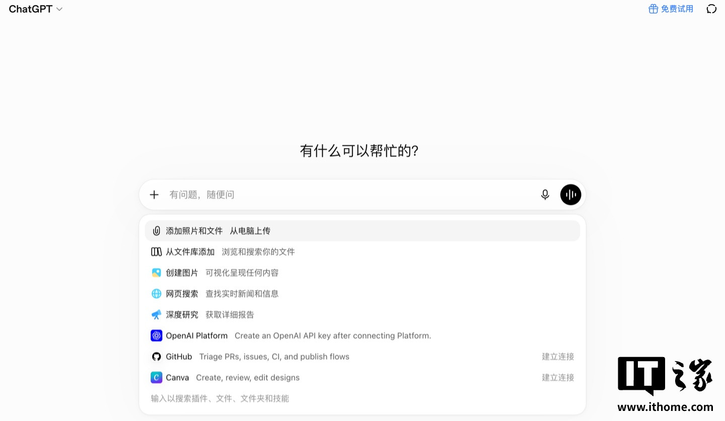Click the 可视化呈现任何内容 description text
The image size is (725, 421).
242,272
